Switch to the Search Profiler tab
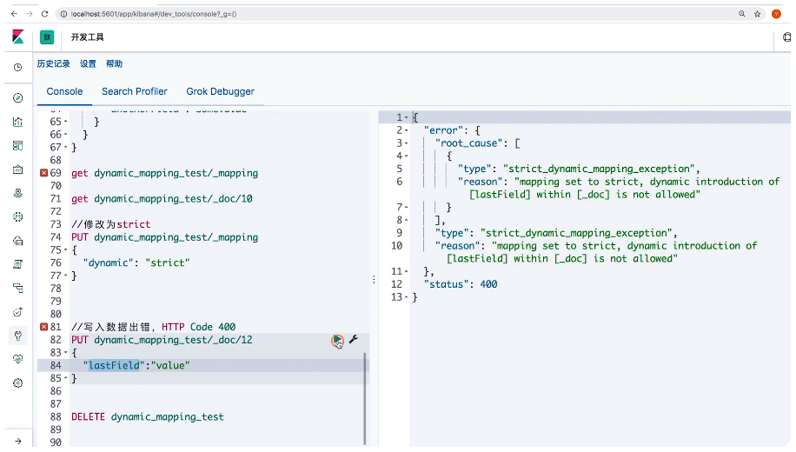The height and width of the screenshot is (452, 796). coord(135,91)
